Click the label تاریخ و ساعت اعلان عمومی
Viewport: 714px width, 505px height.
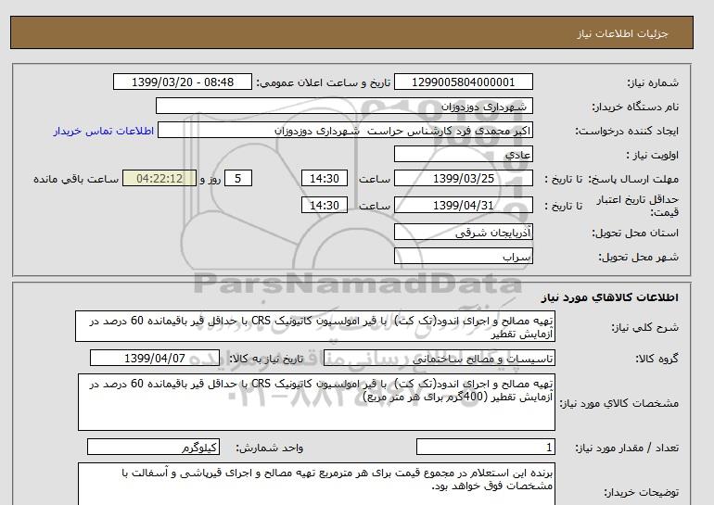[x=324, y=82]
